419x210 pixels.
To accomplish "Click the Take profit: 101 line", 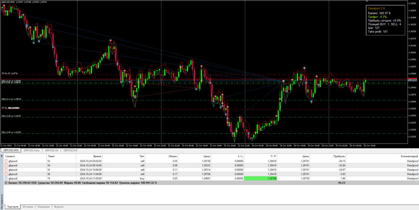I will pyautogui.click(x=378, y=32).
